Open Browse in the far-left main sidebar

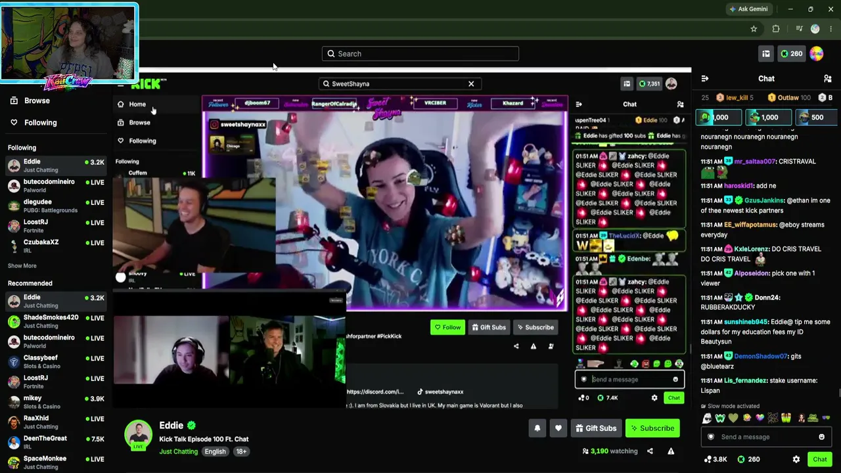(x=29, y=101)
